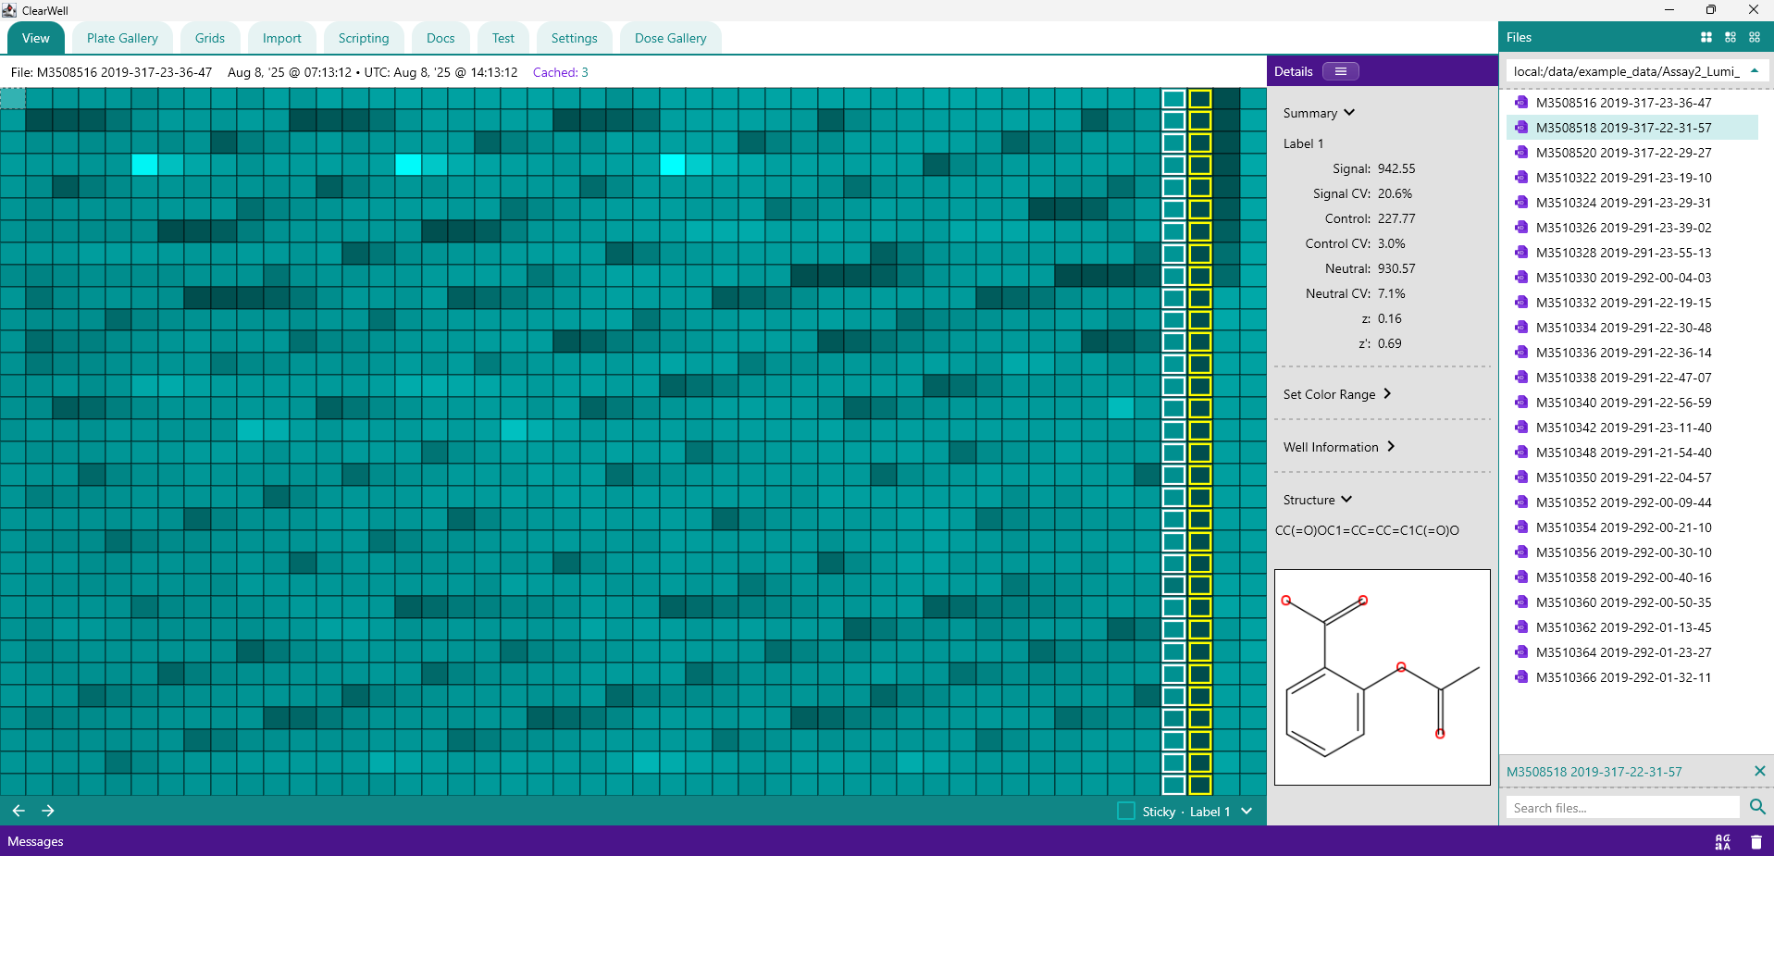
Task: Click the Cached: 3 label
Action: pyautogui.click(x=561, y=72)
